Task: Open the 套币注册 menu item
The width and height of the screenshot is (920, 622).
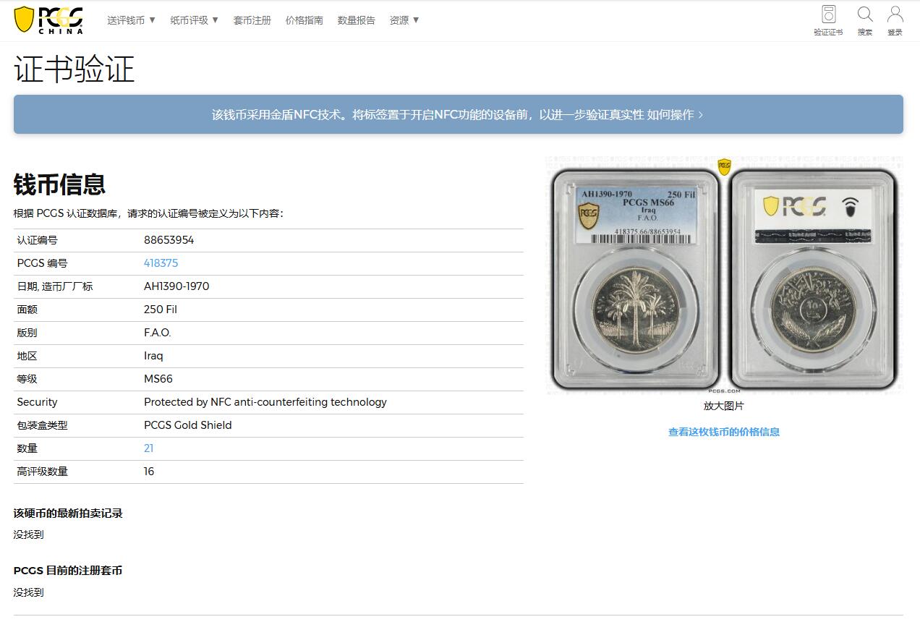Action: point(252,20)
